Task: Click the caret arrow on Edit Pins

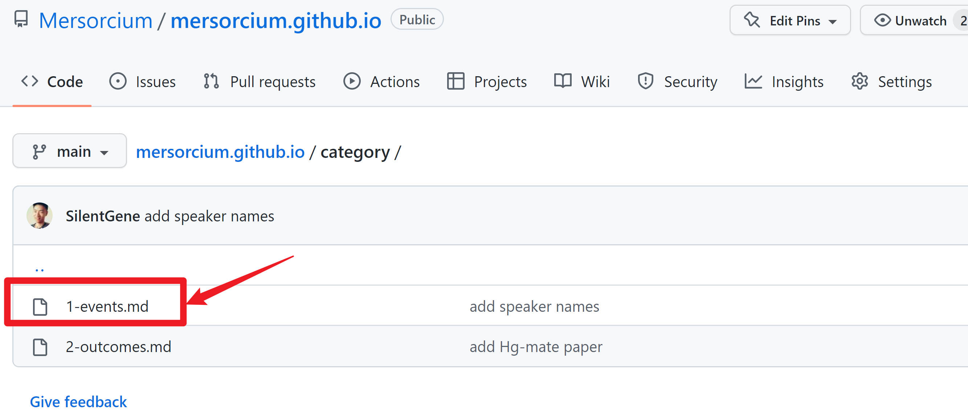Action: [832, 22]
